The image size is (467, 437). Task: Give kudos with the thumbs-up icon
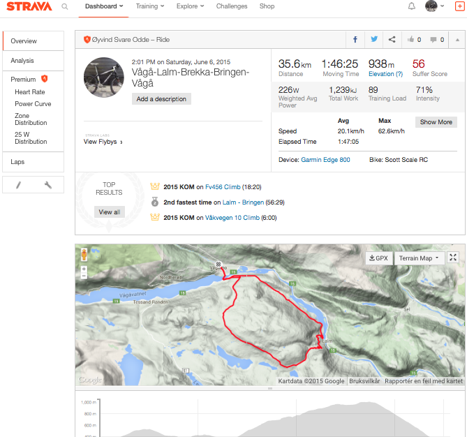(414, 40)
